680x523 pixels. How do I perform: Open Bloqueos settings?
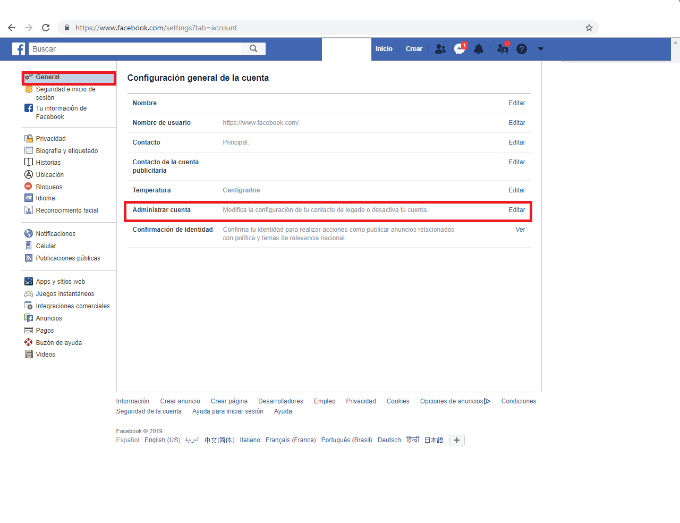(49, 187)
